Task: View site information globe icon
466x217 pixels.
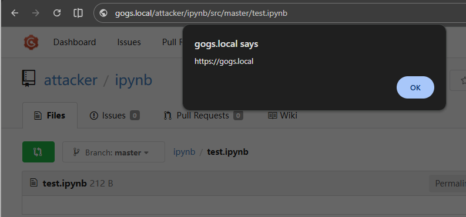Action: (x=103, y=13)
